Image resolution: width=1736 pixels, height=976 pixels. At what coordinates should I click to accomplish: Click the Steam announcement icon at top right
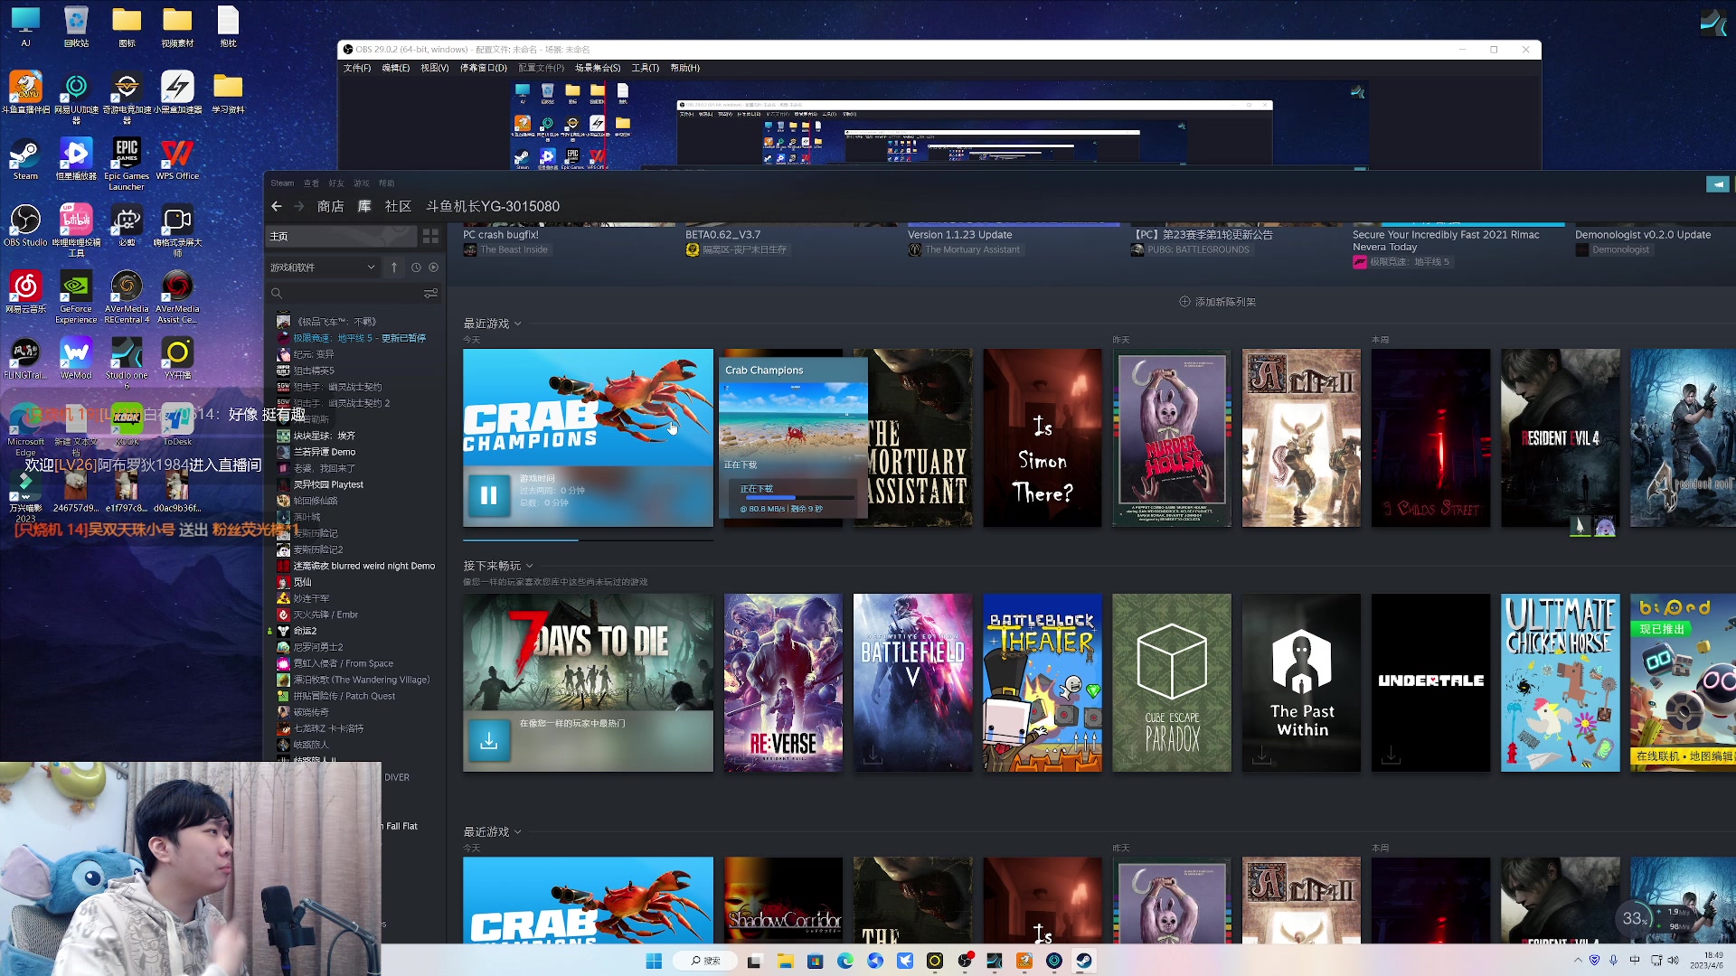pyautogui.click(x=1717, y=184)
